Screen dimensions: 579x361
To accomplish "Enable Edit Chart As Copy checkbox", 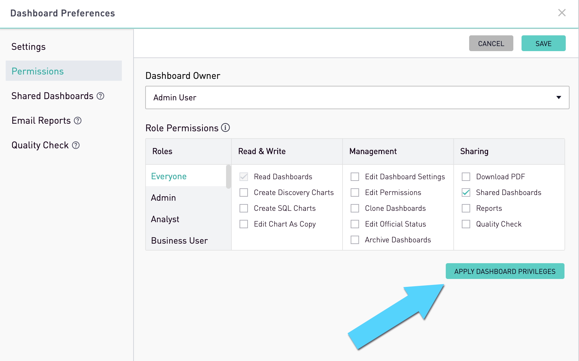I will (x=244, y=224).
